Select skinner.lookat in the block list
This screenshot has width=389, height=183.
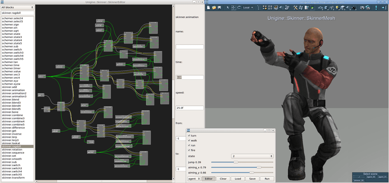[11, 143]
